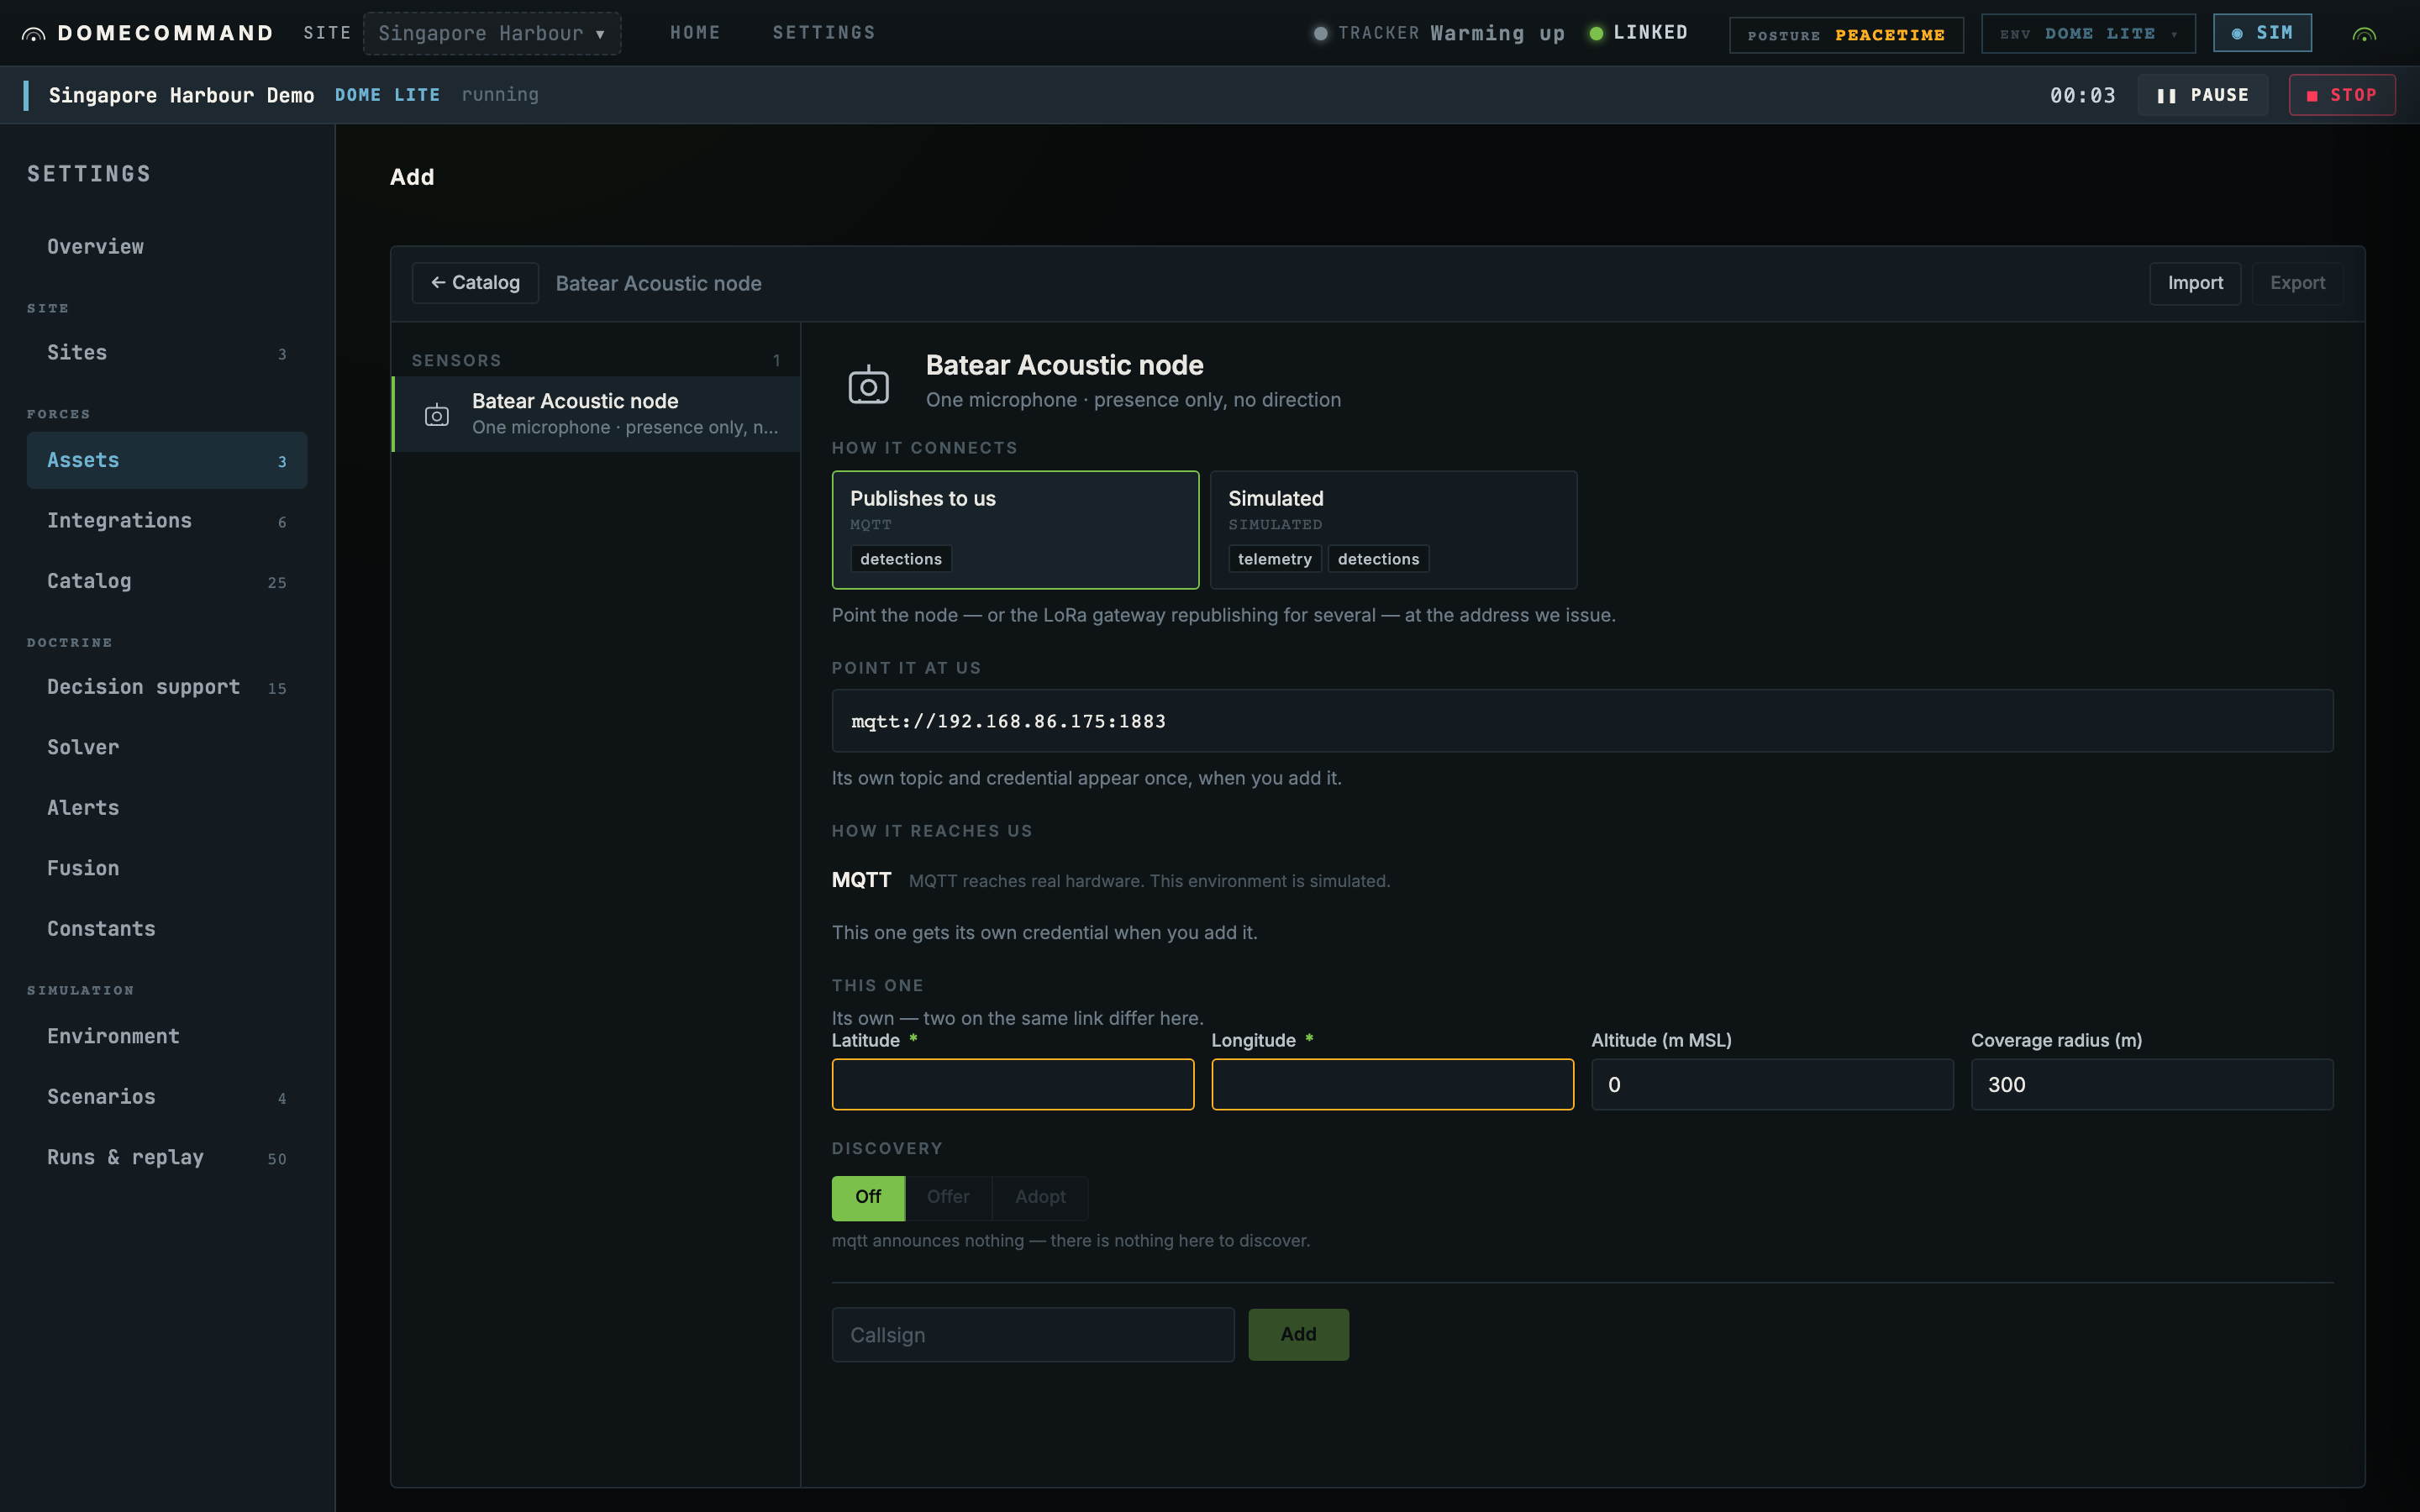2420x1512 pixels.
Task: Set discovery to Offer
Action: (x=948, y=1197)
